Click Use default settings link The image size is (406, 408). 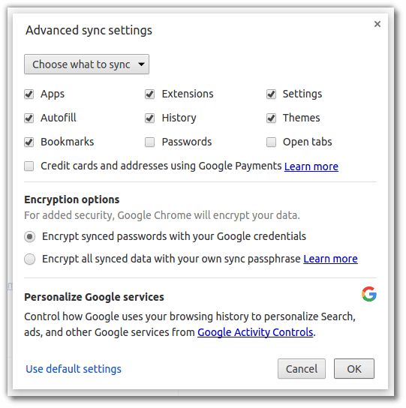tap(74, 369)
